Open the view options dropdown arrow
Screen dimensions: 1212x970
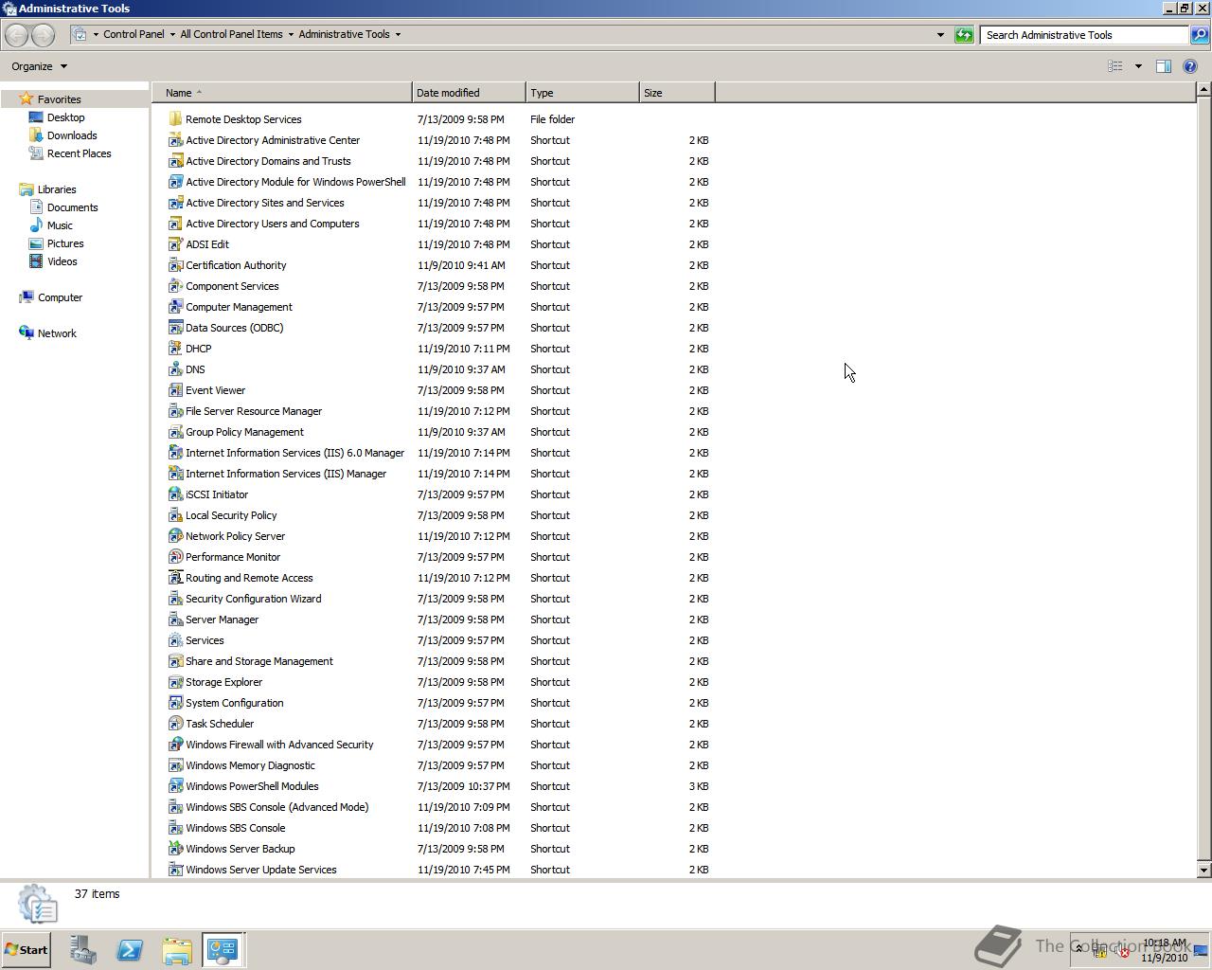1138,66
